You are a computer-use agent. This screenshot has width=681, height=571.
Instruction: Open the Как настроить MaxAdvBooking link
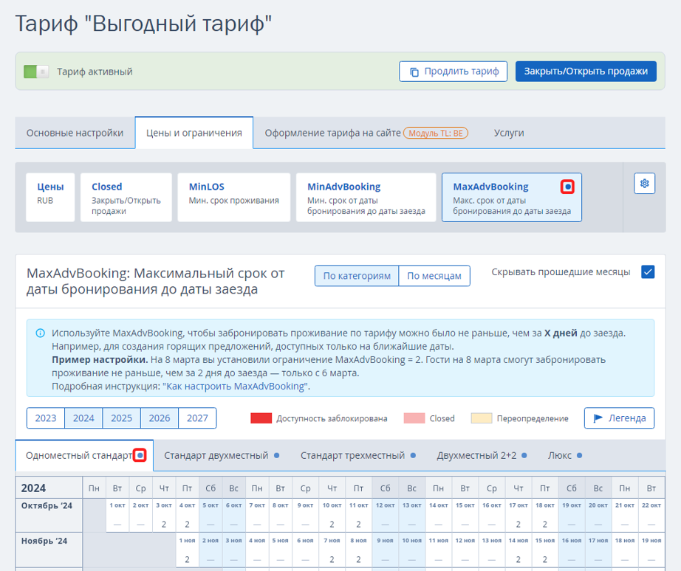pyautogui.click(x=235, y=386)
